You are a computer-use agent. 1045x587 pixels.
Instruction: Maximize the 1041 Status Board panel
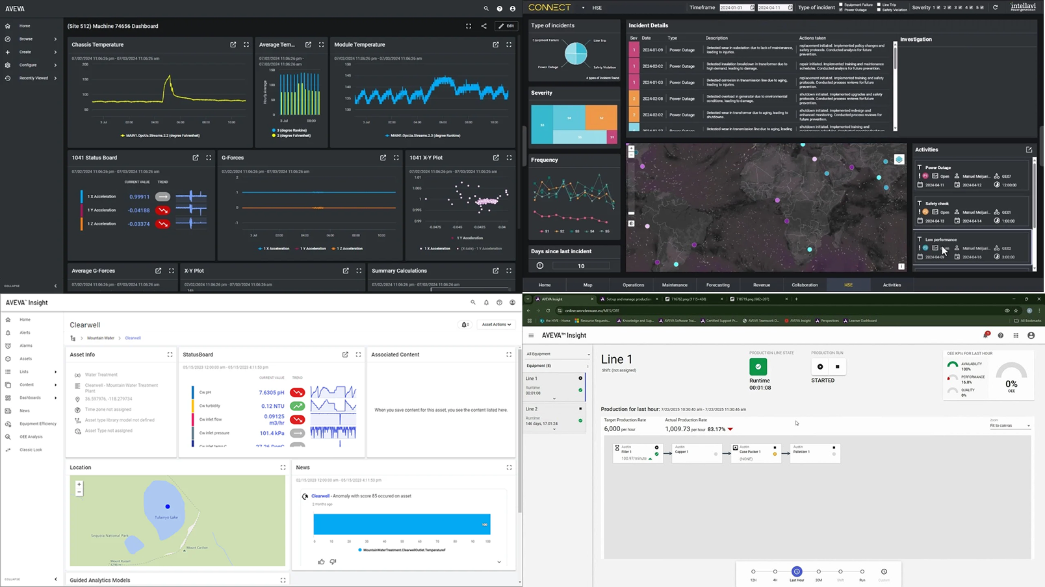(209, 158)
